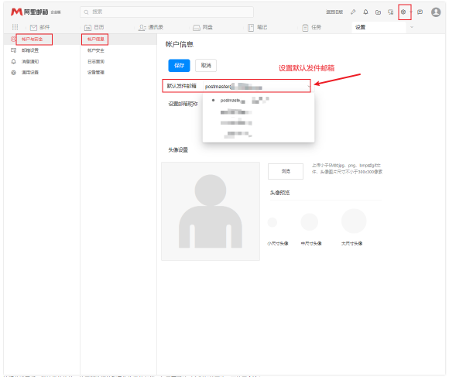The image size is (449, 377).
Task: Click the folder icon in the top bar
Action: click(378, 12)
